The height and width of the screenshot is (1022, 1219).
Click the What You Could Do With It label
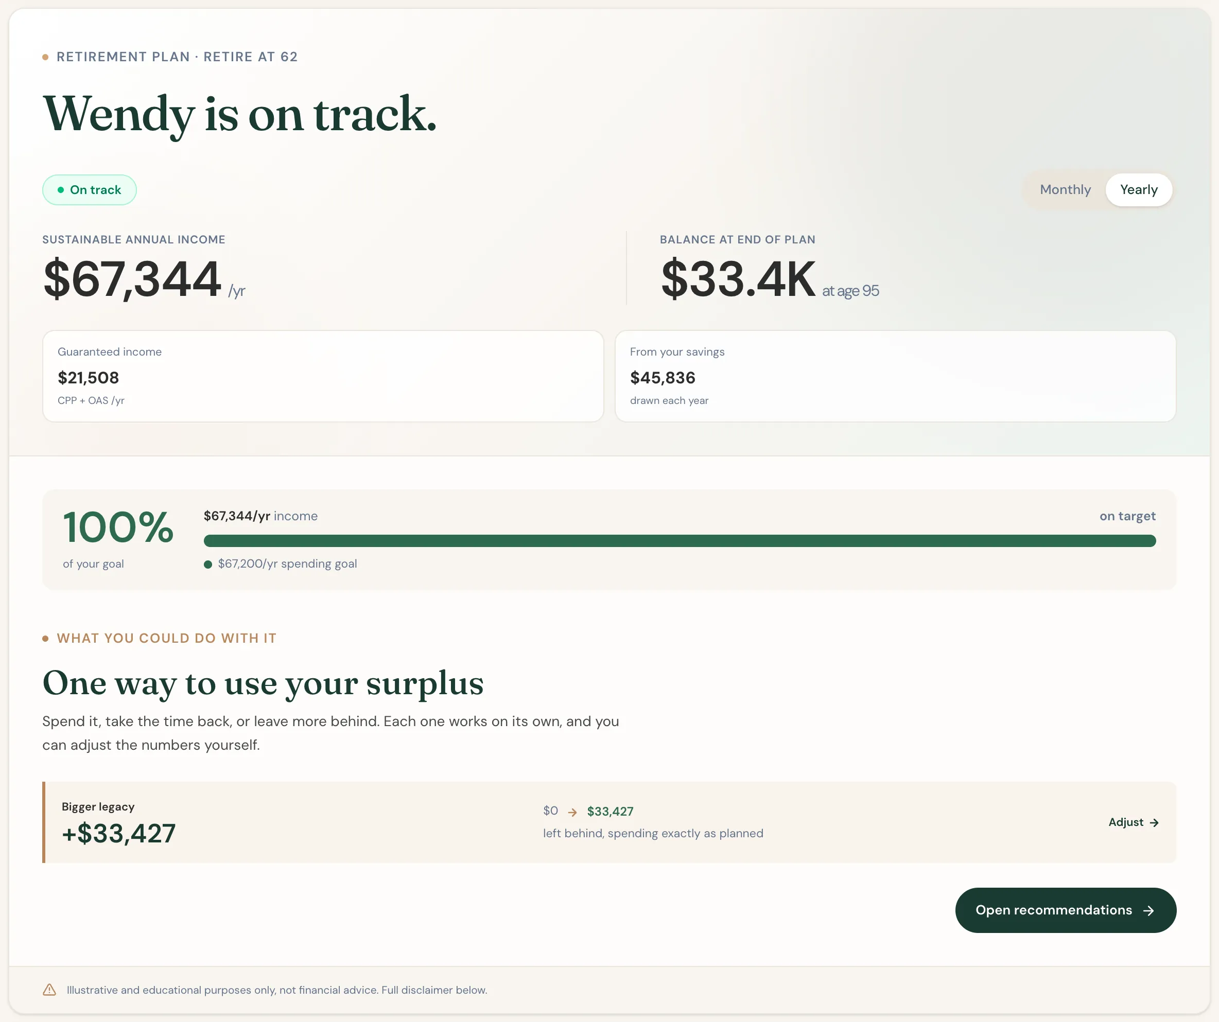click(166, 639)
